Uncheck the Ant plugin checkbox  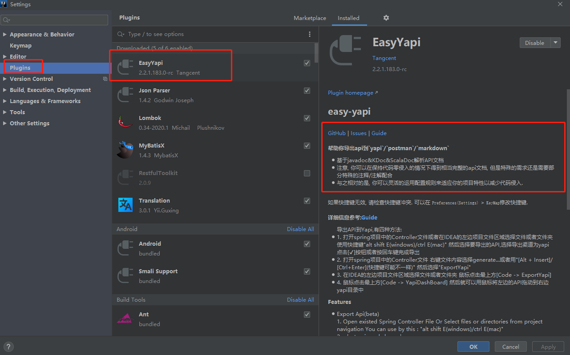pyautogui.click(x=307, y=315)
